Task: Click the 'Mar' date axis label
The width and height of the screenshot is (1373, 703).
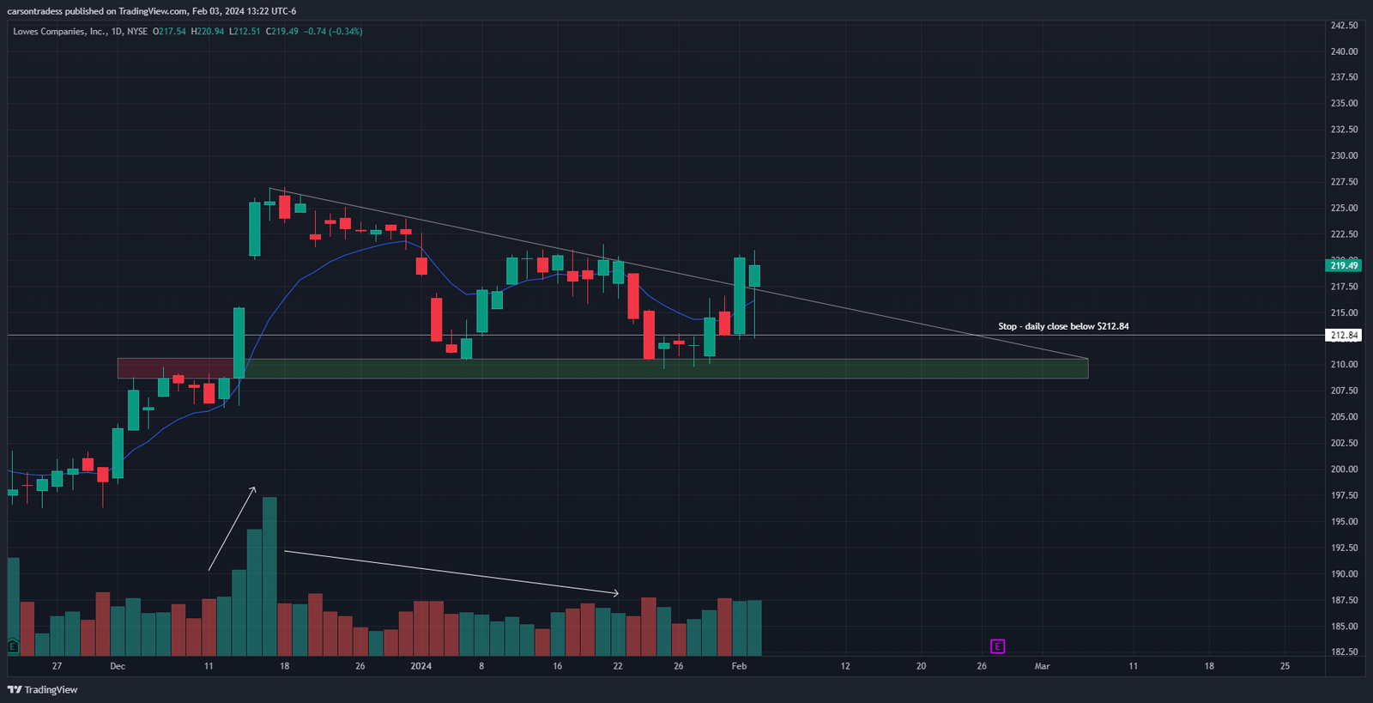Action: pos(1042,666)
